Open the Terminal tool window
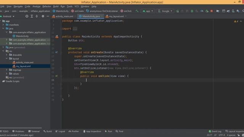 pos(34,131)
